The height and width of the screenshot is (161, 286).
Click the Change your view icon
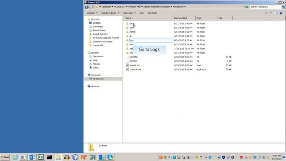(266, 13)
